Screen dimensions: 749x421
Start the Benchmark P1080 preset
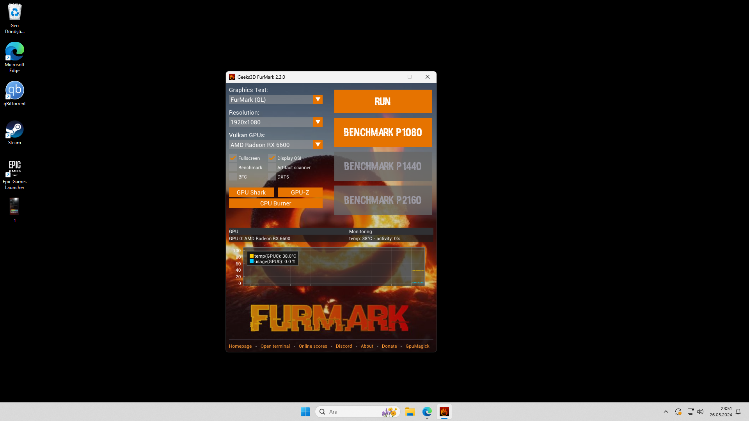(x=383, y=132)
